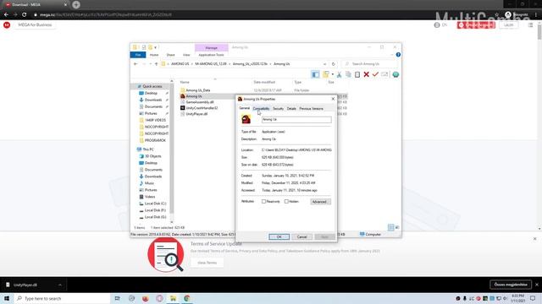Click the red checkmark icon in Explorer toolbar
The image size is (542, 304).
pos(375,74)
